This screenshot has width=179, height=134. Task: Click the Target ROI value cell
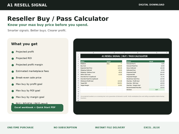[x=114, y=83]
